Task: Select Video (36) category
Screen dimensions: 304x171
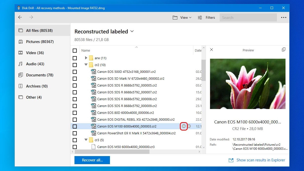Action: pos(42,53)
